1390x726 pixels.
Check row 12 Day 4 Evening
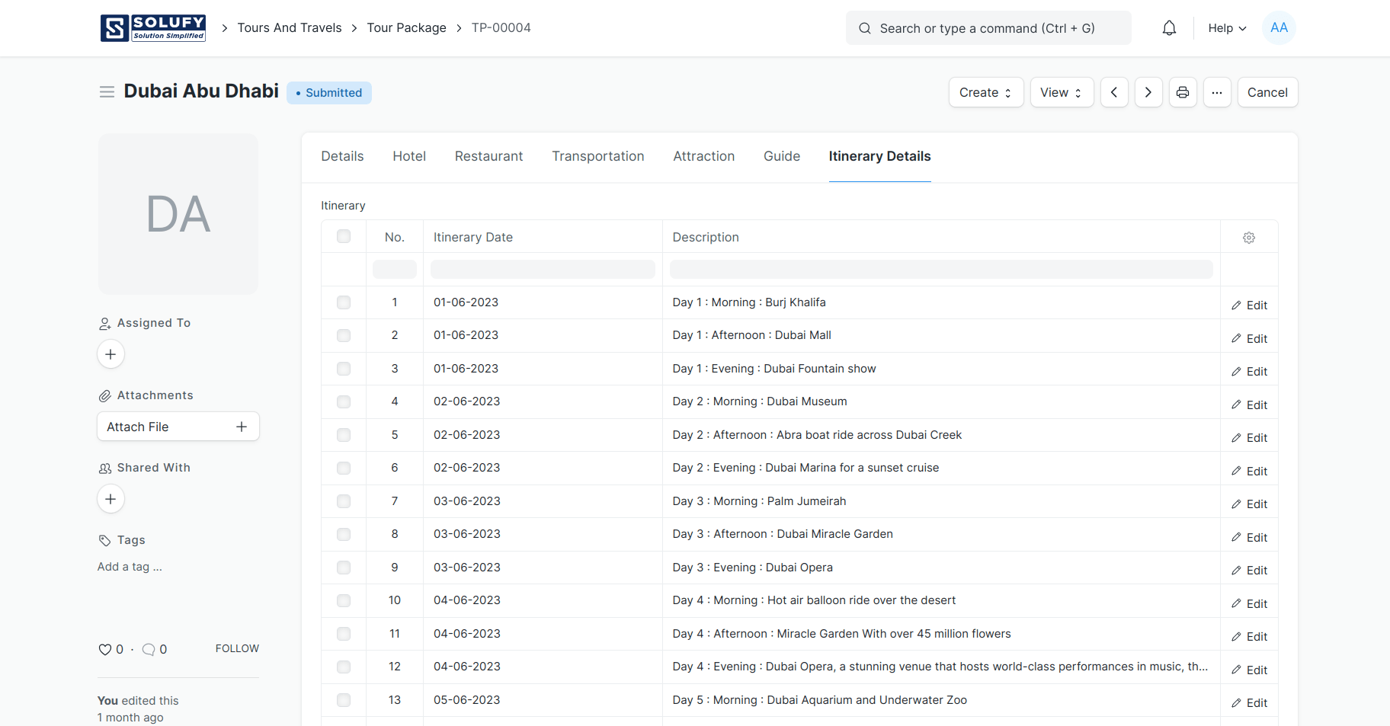tap(344, 667)
